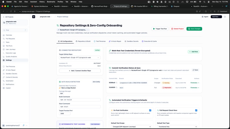The width and height of the screenshot is (230, 129).
Task: Open Automation in sidebar
Action: [9, 81]
